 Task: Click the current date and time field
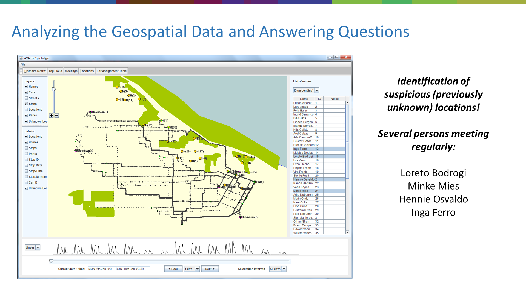[119, 269]
